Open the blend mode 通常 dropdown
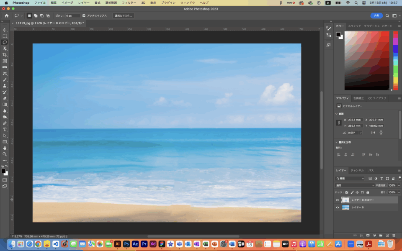 [355, 185]
